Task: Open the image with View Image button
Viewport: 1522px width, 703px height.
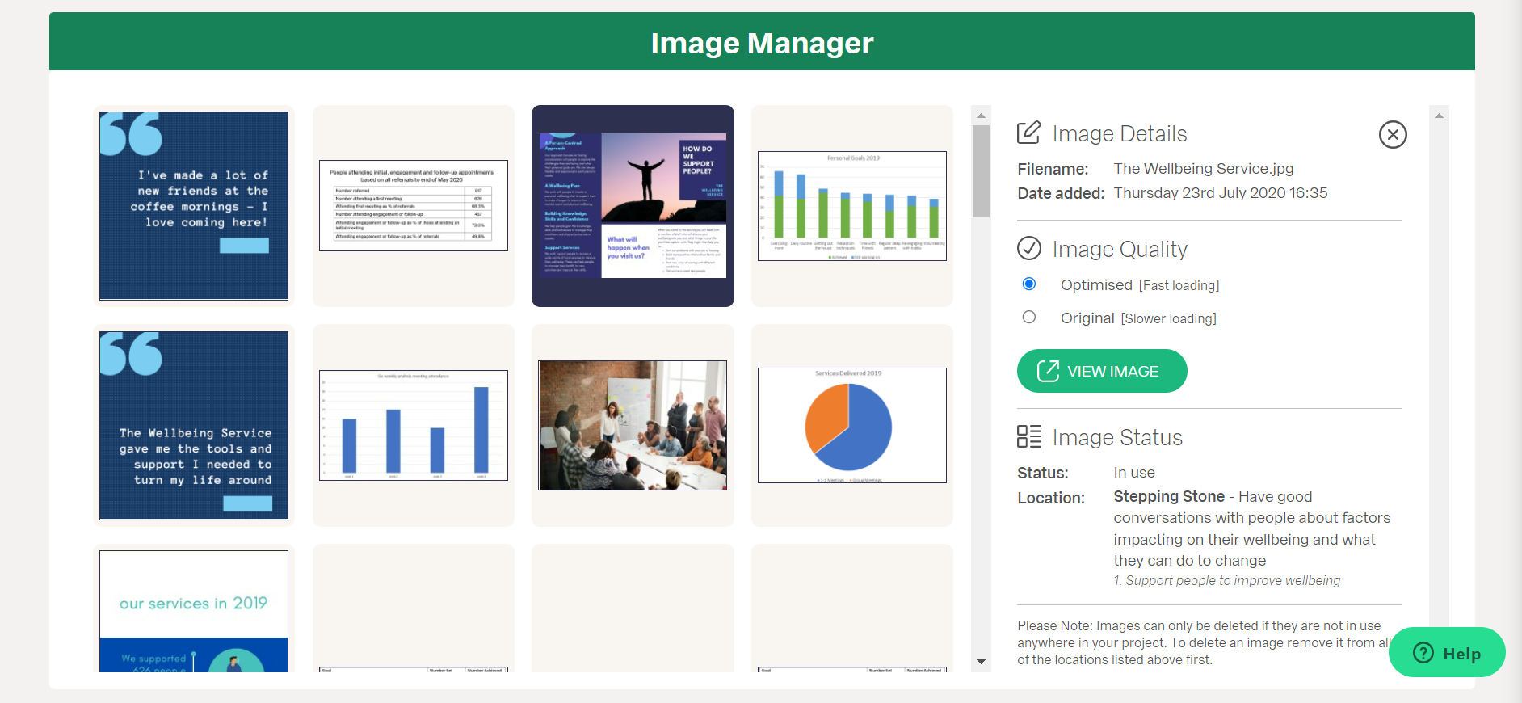Action: 1102,371
